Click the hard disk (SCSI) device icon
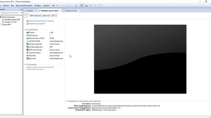 [x=28, y=38]
